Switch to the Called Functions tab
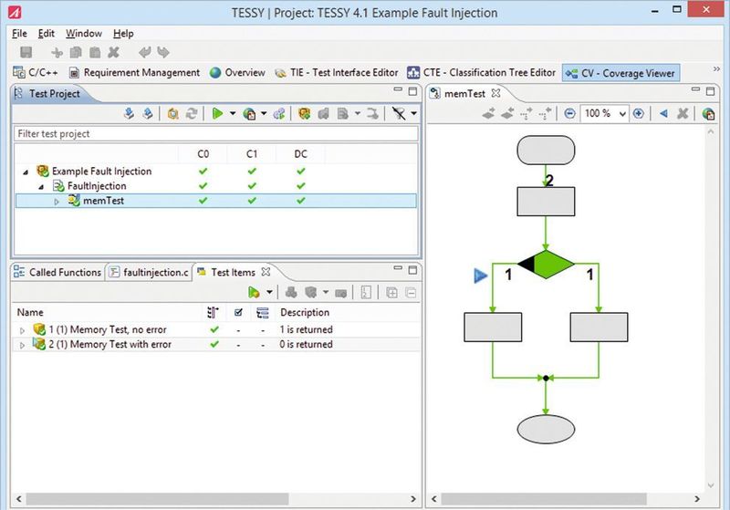The width and height of the screenshot is (730, 510). (x=57, y=272)
